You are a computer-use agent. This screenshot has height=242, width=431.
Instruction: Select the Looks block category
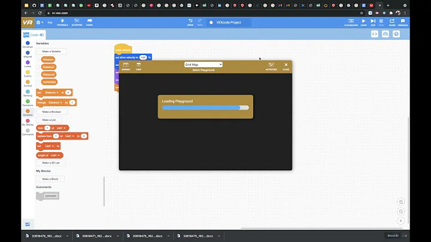coord(28,64)
